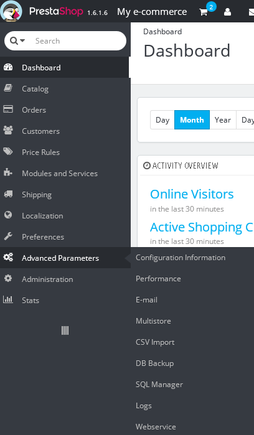Image resolution: width=254 pixels, height=435 pixels.
Task: Click the Orders credit card icon
Action: pyautogui.click(x=8, y=110)
